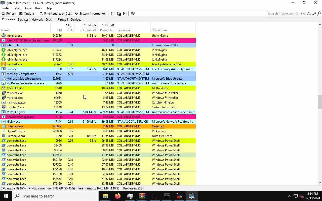Click the CPU usage status bar entry
The height and width of the screenshot is (201, 322).
click(x=13, y=188)
